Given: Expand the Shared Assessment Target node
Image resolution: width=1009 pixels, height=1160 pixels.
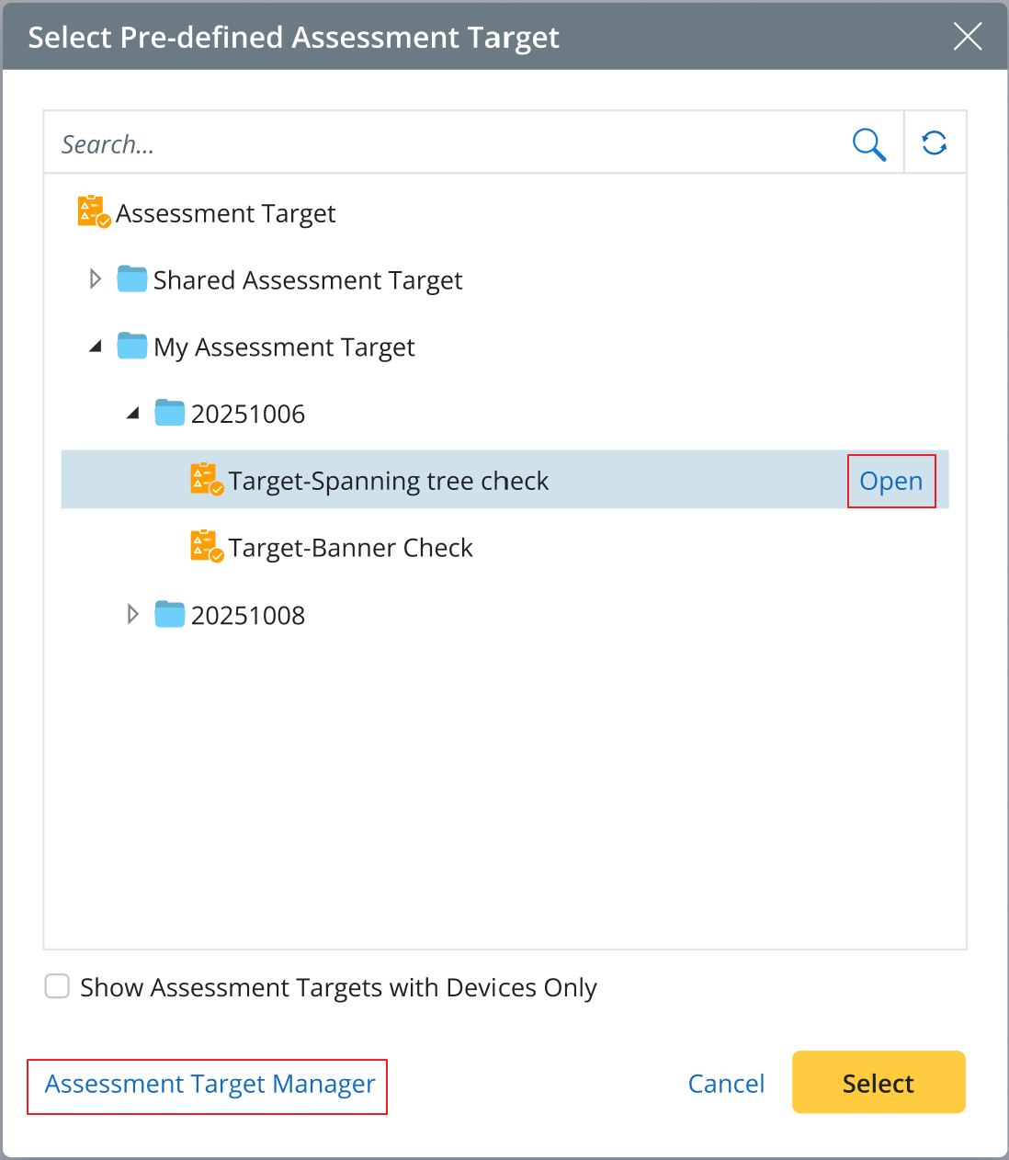Looking at the screenshot, I should click(x=96, y=279).
